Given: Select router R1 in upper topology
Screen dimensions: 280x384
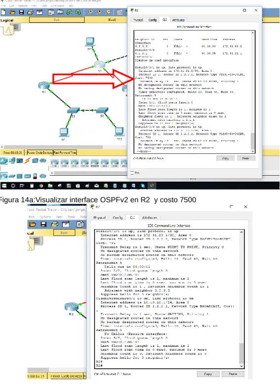Looking at the screenshot, I should [x=44, y=86].
